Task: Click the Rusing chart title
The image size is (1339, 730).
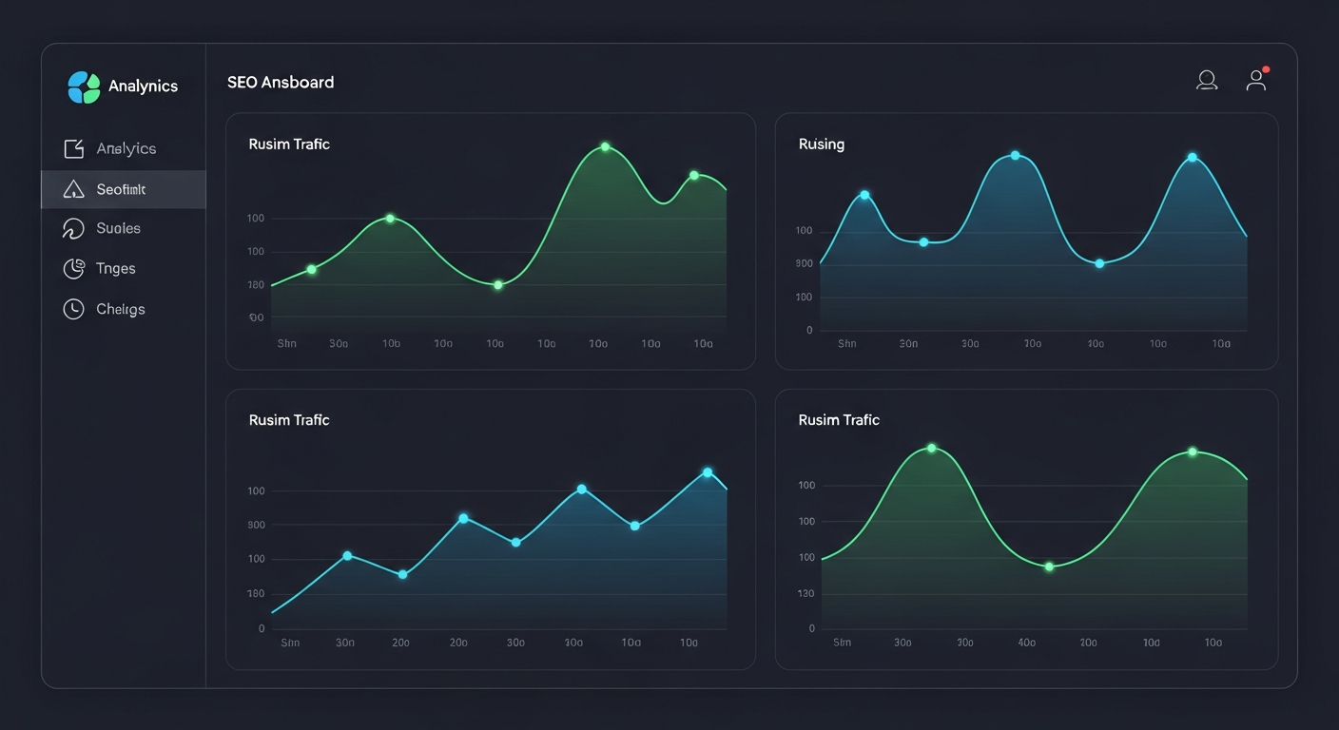Action: click(x=822, y=144)
